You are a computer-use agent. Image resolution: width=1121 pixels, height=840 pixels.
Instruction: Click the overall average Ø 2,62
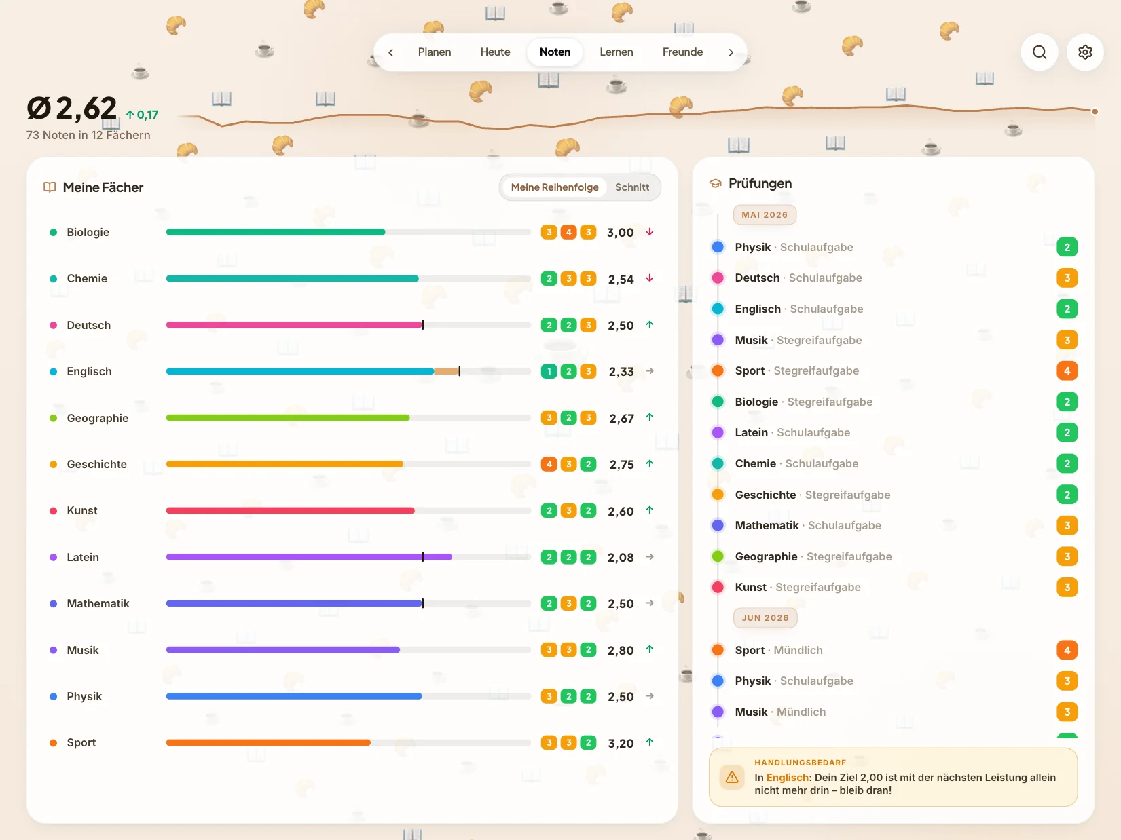pos(72,108)
